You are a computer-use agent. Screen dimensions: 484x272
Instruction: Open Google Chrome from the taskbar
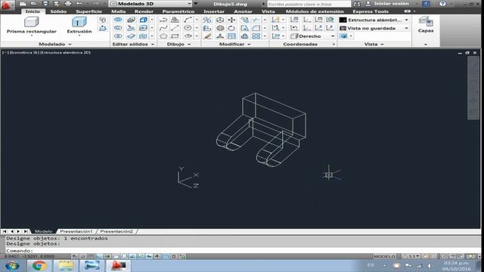(x=39, y=265)
